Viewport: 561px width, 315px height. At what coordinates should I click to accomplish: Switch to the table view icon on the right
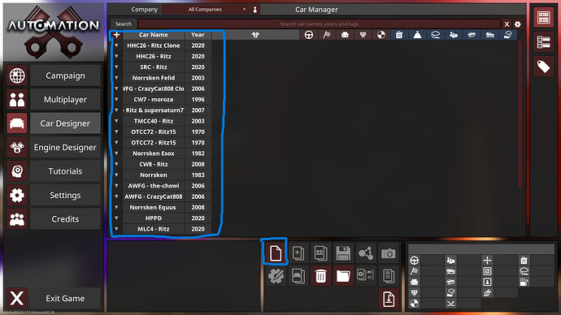[x=543, y=17]
